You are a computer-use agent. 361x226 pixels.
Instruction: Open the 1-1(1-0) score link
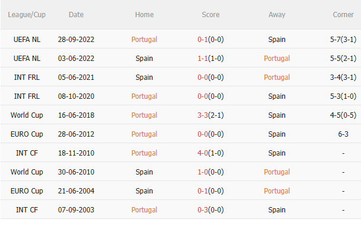(x=210, y=59)
